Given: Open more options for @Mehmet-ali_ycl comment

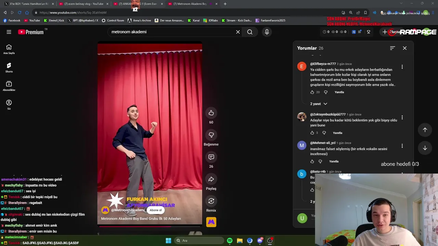Looking at the screenshot, I should (402, 146).
